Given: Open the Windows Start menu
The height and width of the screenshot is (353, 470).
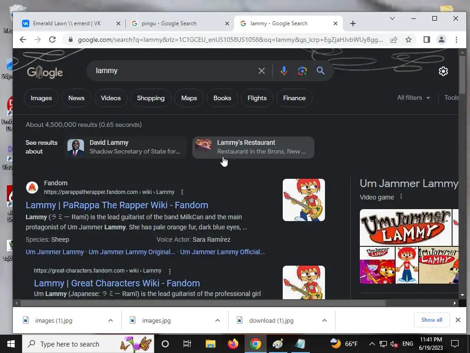Looking at the screenshot, I should 11,344.
